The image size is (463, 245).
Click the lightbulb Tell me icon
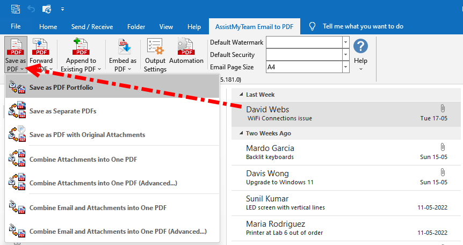tap(312, 26)
